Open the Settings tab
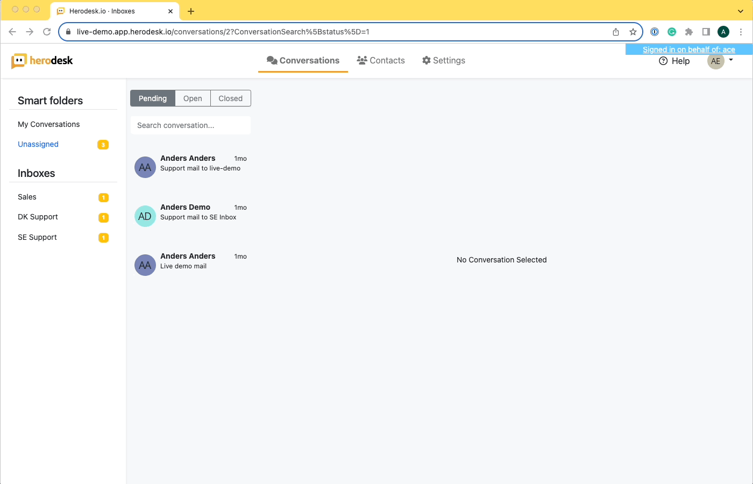The width and height of the screenshot is (753, 484). [x=444, y=61]
